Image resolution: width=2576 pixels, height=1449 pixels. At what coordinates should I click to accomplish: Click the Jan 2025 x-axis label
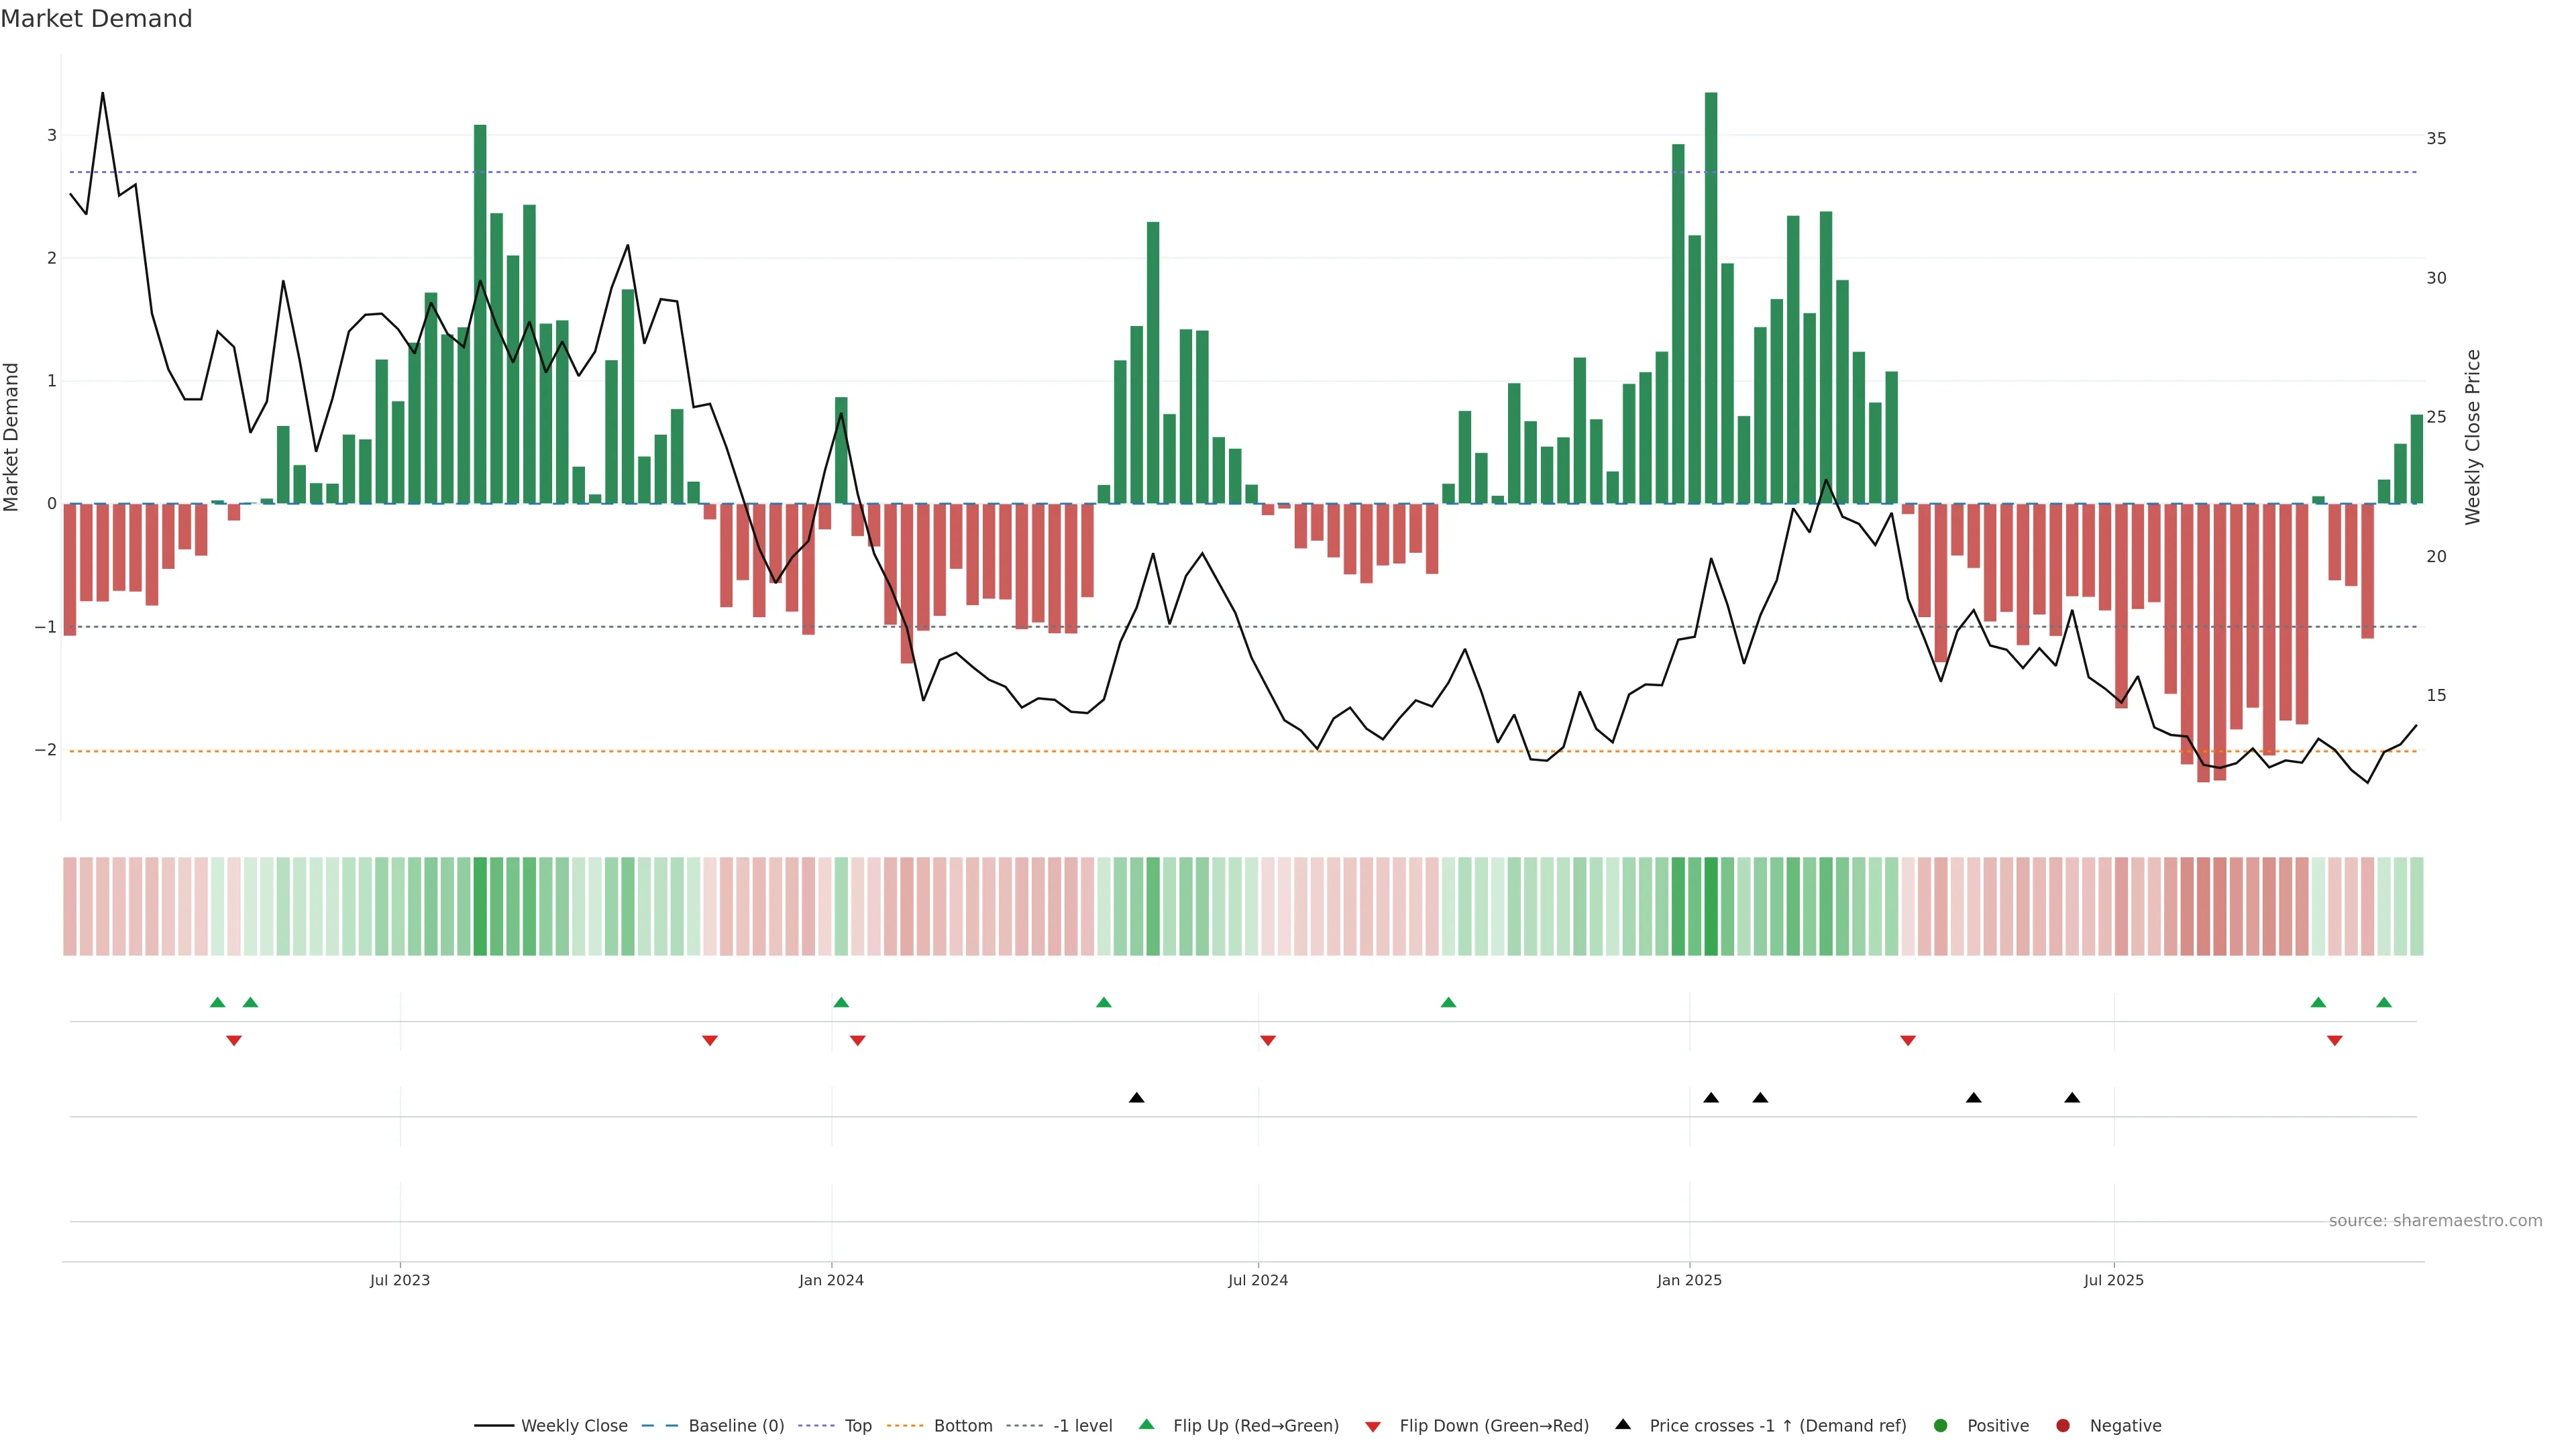pos(1689,1280)
